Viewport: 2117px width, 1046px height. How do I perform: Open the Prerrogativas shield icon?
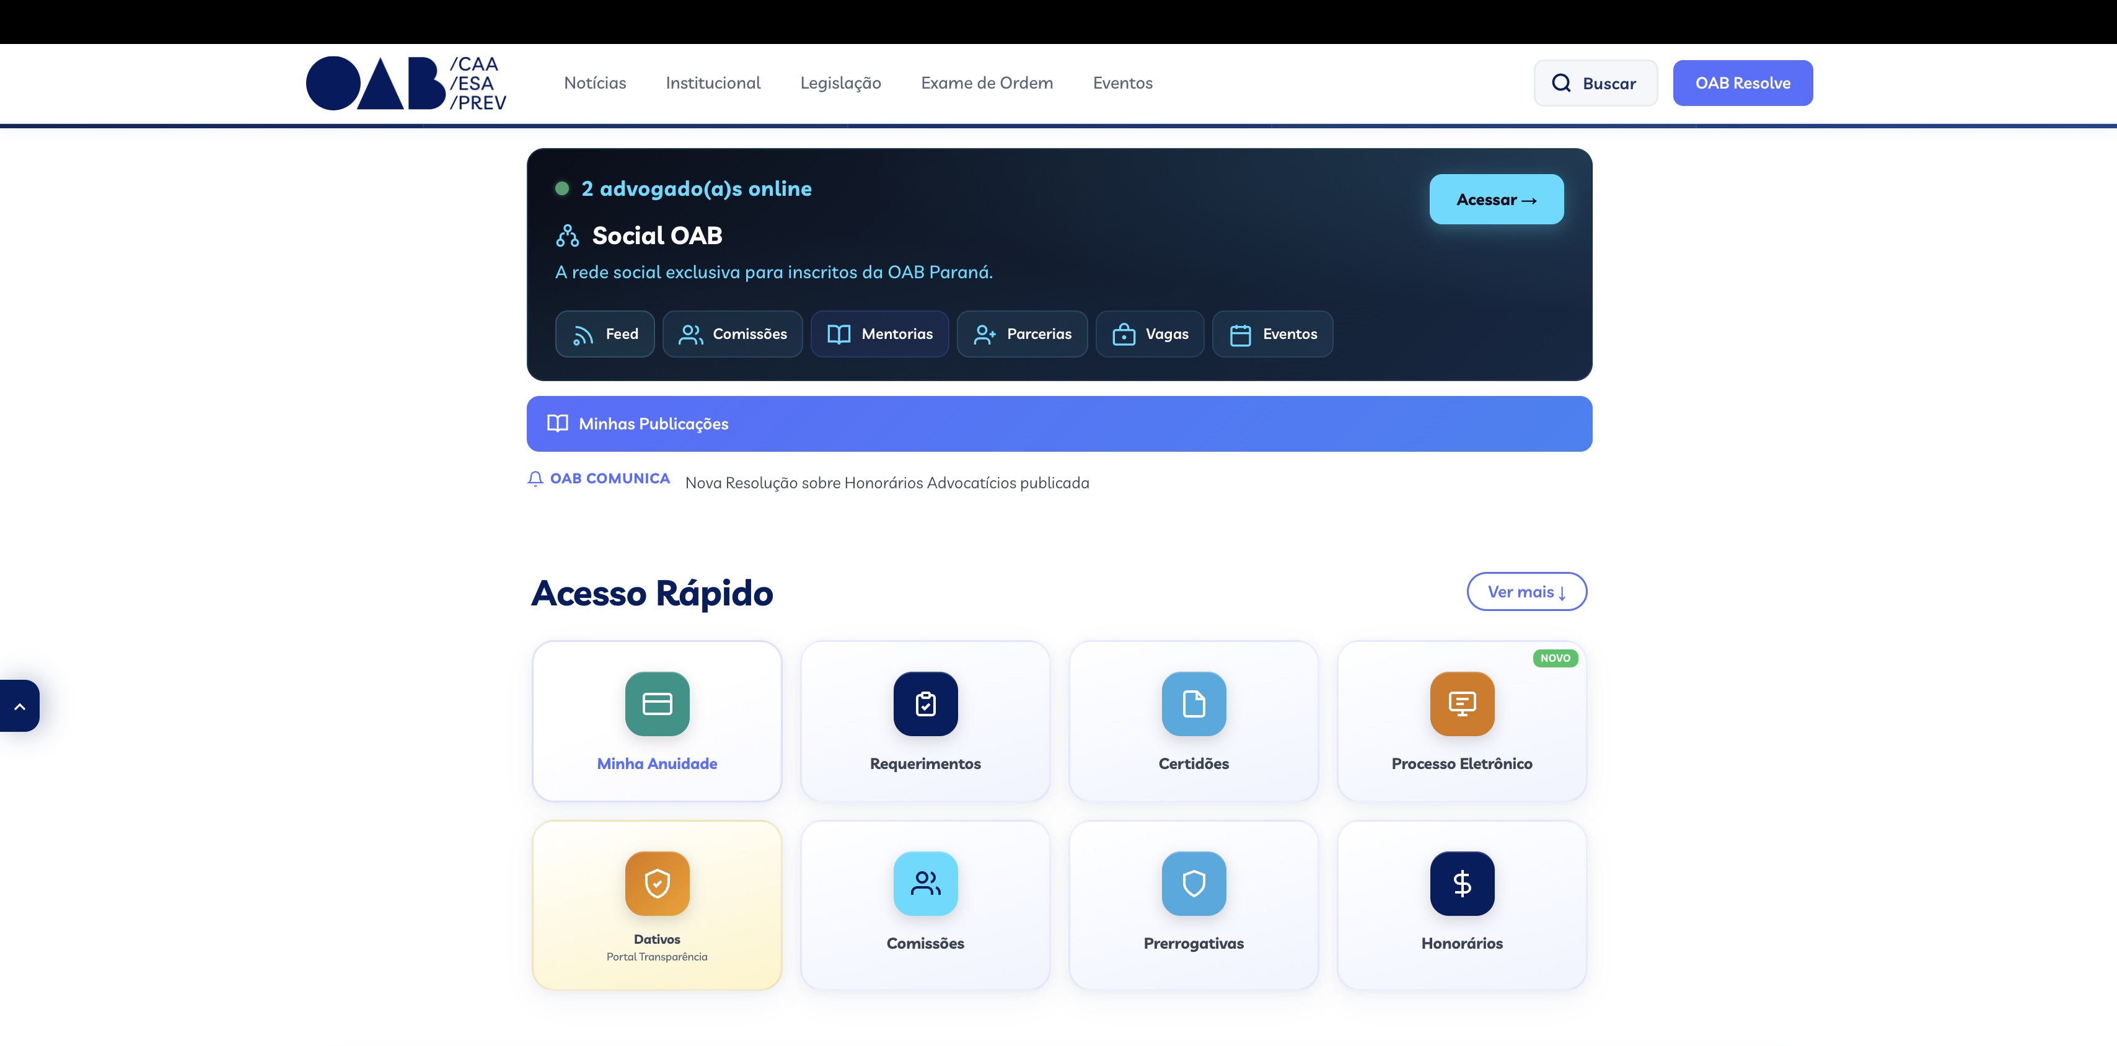point(1193,882)
